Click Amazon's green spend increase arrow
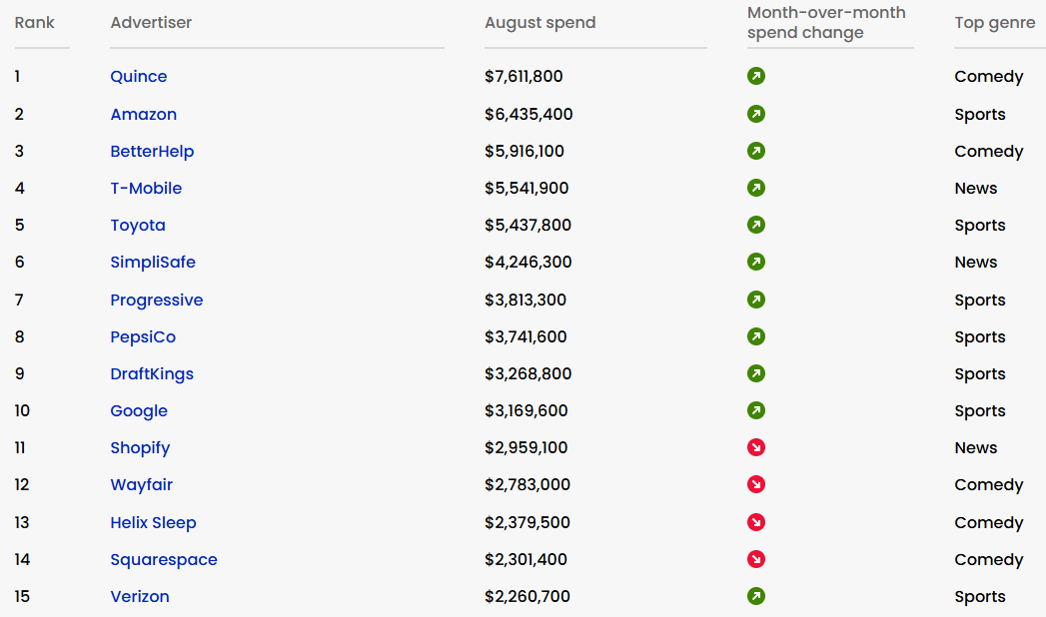1046x617 pixels. pos(756,114)
